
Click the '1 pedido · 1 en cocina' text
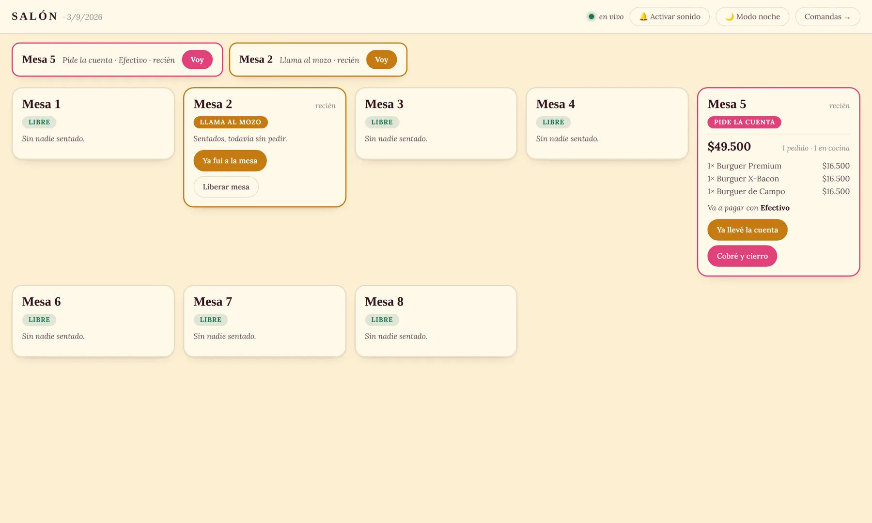click(816, 148)
